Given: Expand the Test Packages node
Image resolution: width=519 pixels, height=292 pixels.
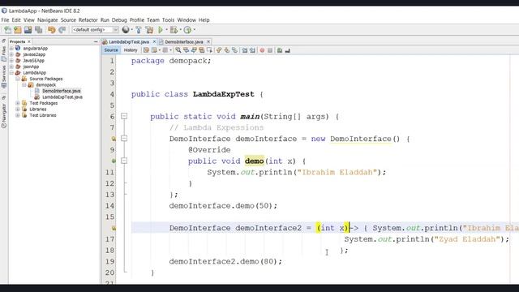Looking at the screenshot, I should coord(18,103).
